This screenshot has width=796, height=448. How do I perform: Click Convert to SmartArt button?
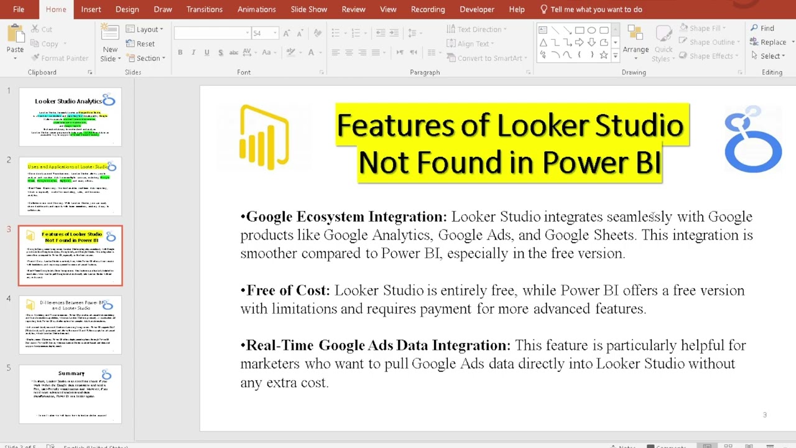486,58
